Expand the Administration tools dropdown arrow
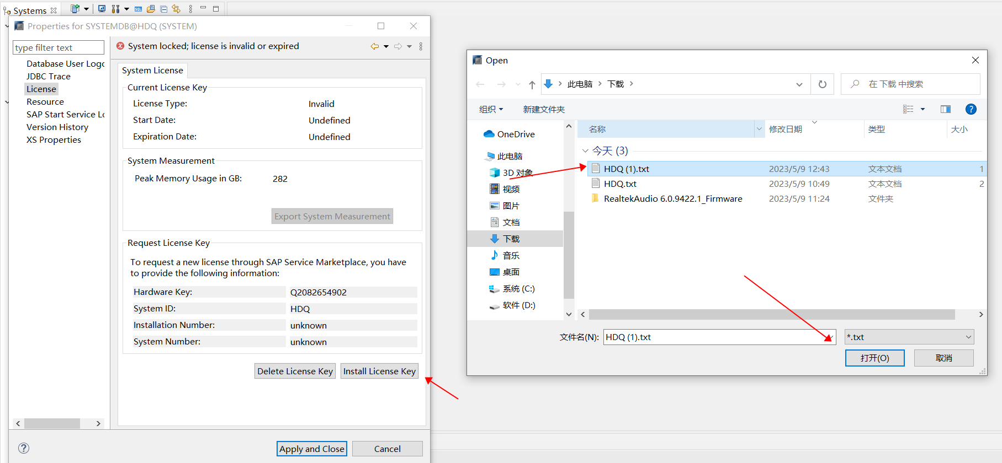 126,9
